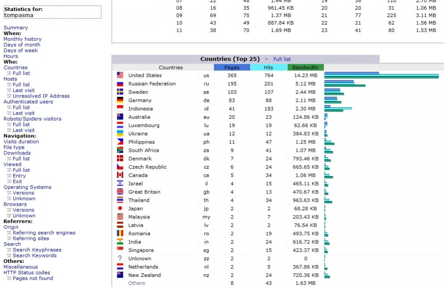The height and width of the screenshot is (287, 444).
Task: Open the Countries link in sidebar
Action: click(x=15, y=68)
